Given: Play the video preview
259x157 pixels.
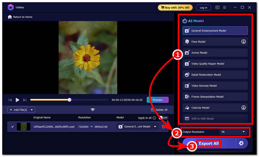Looking at the screenshot, I should click(17, 100).
